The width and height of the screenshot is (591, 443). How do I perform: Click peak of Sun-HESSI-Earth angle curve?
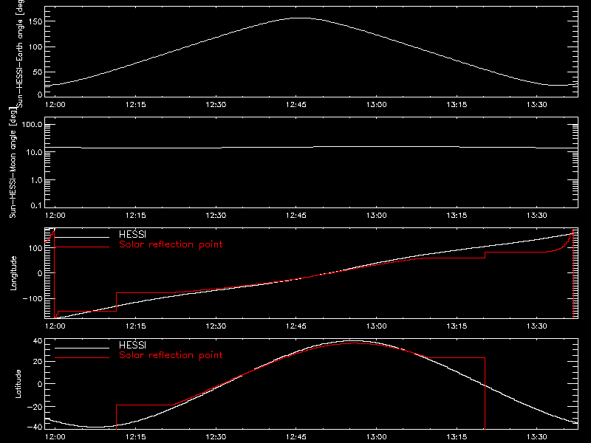pyautogui.click(x=301, y=18)
